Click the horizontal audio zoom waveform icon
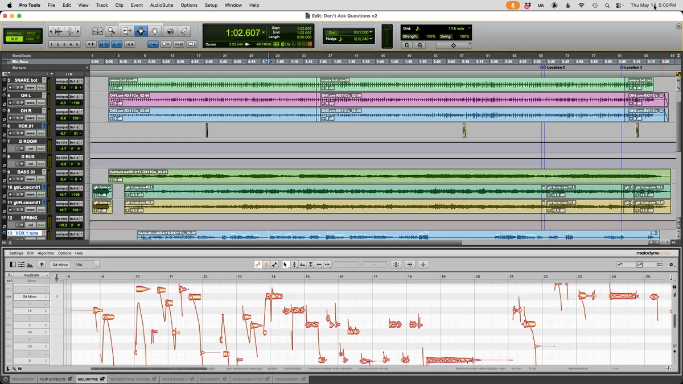The height and width of the screenshot is (384, 683). click(x=59, y=31)
